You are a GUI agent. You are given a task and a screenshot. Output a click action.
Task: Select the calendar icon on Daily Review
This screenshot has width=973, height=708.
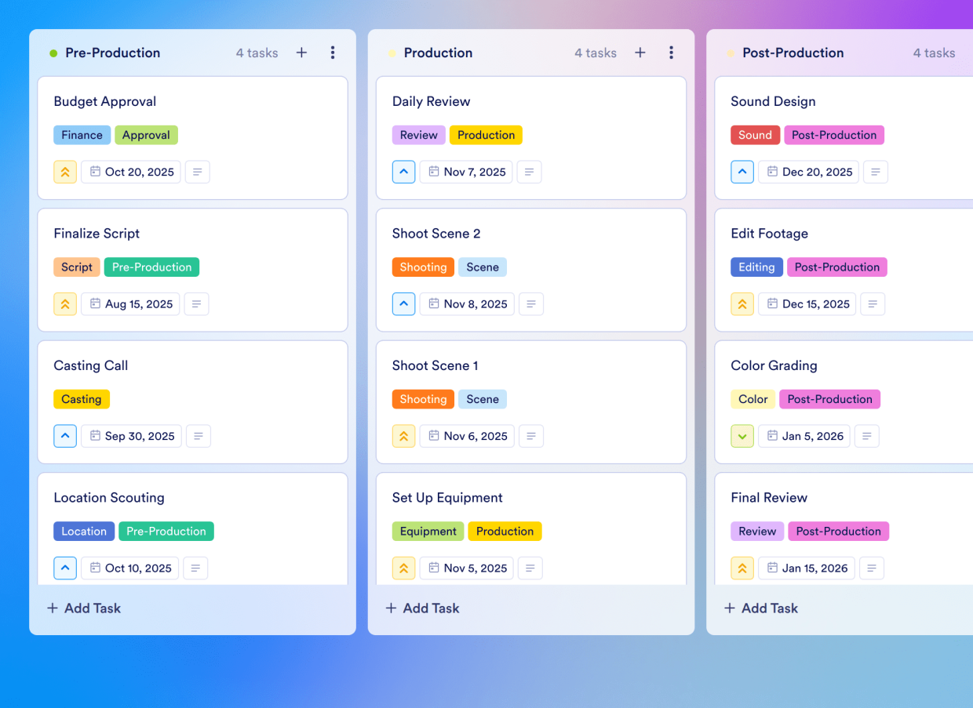coord(432,171)
